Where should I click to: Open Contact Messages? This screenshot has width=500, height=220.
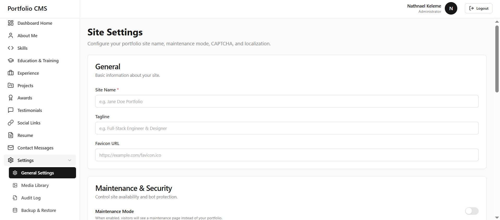40,148
